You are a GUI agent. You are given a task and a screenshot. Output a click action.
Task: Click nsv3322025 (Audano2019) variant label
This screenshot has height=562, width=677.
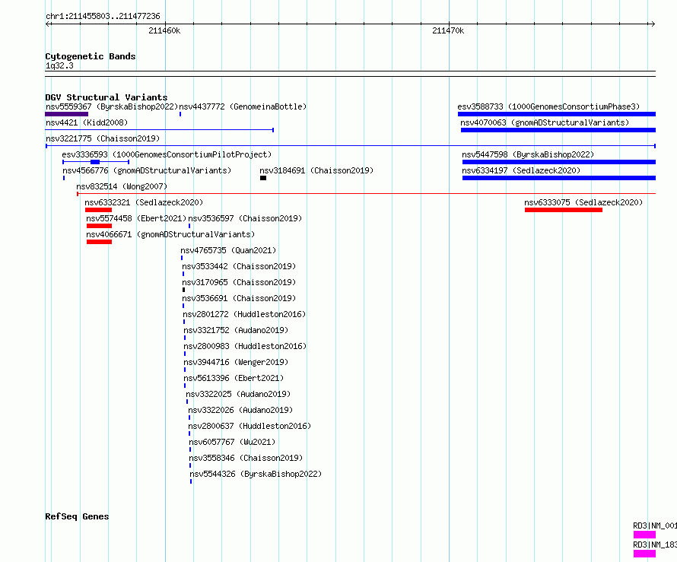coord(238,394)
